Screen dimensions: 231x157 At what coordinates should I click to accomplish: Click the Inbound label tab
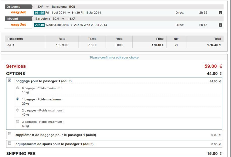point(16,19)
